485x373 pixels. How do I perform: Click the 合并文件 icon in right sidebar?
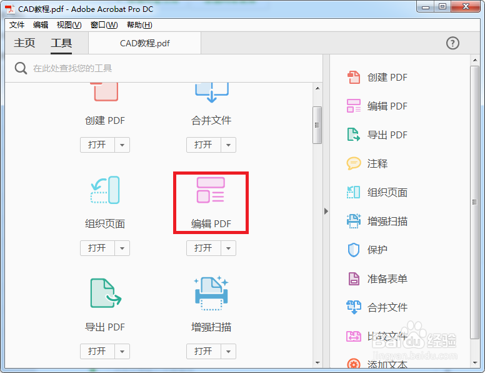click(354, 307)
